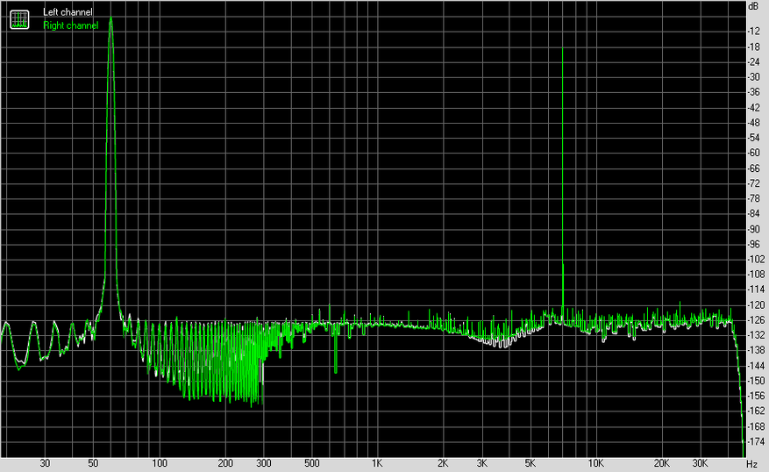This screenshot has width=769, height=472.
Task: Click the "-36" dB scale value
Action: point(753,92)
